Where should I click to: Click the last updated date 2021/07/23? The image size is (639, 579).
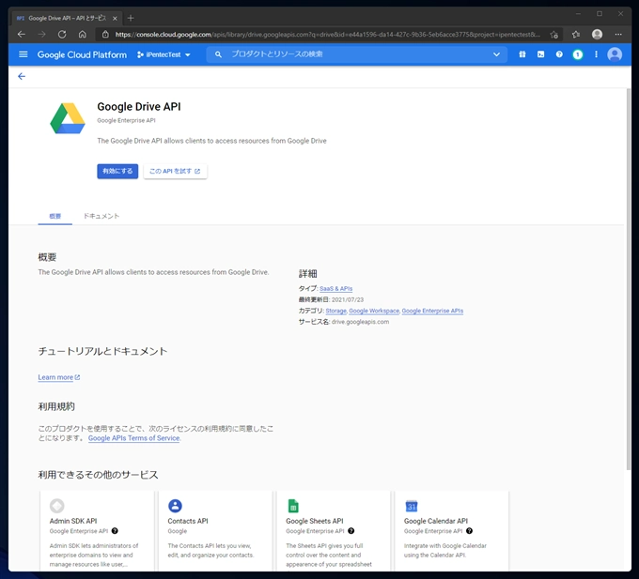click(x=348, y=299)
